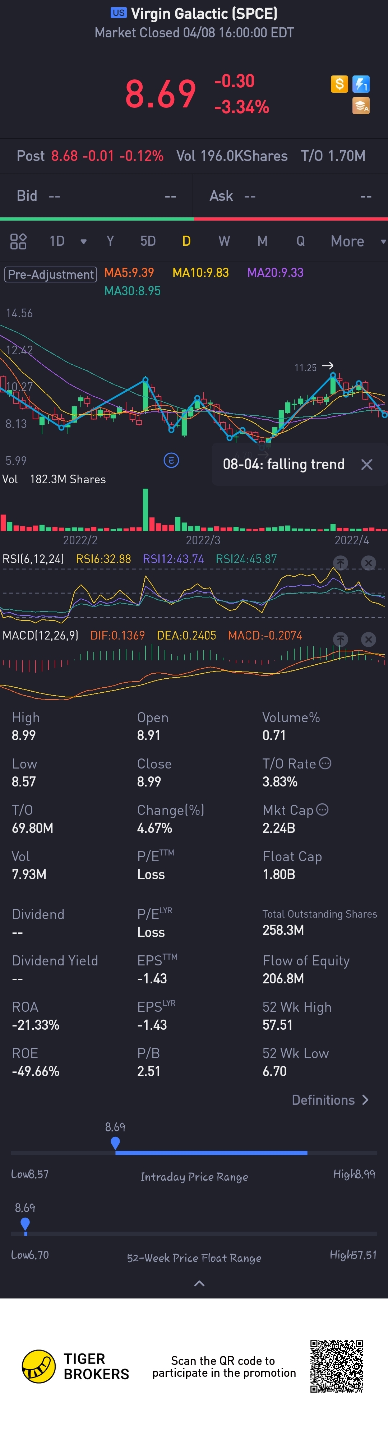
Task: Open Definitions chevron link
Action: tap(330, 1100)
